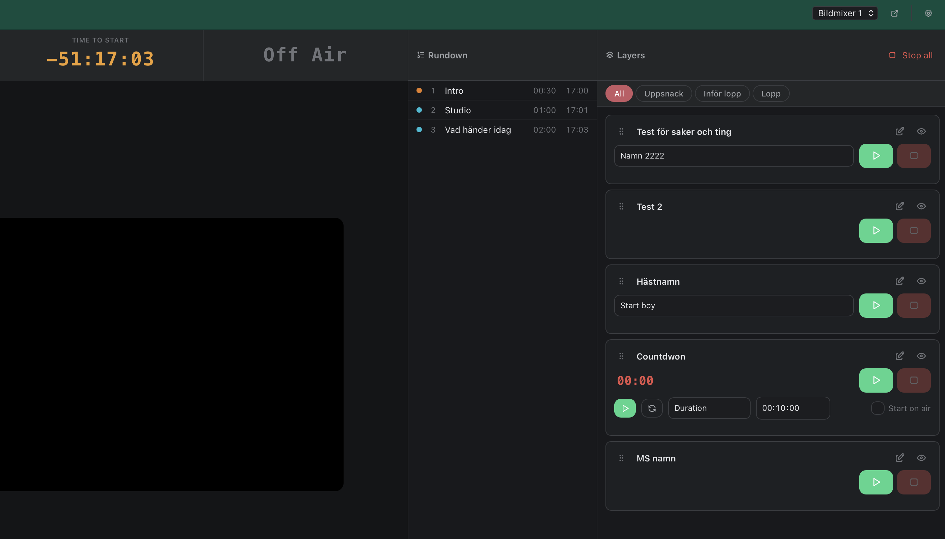Toggle visibility of MS namn layer
945x539 pixels.
point(921,458)
